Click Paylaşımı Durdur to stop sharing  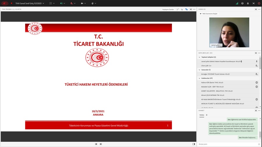[168, 9]
